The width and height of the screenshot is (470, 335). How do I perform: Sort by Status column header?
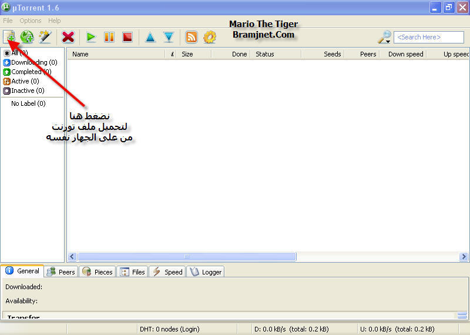point(276,54)
